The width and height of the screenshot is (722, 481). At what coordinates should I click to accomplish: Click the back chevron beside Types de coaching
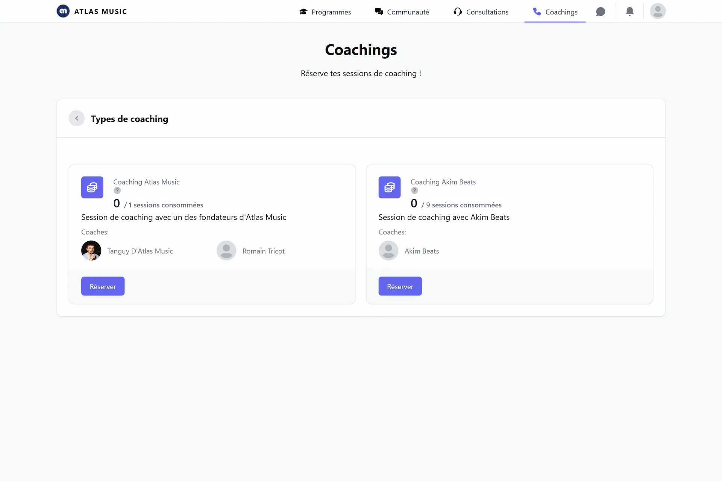[77, 118]
